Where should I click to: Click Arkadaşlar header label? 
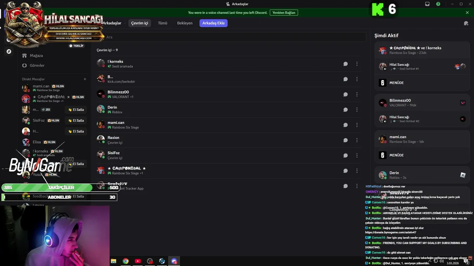(x=112, y=23)
